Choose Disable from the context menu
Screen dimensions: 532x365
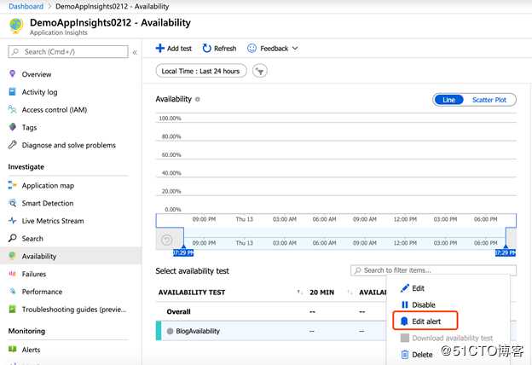point(424,304)
